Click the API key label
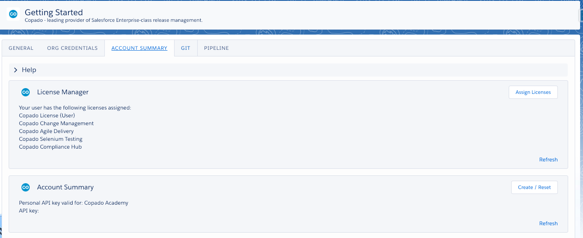The image size is (583, 238). coord(28,211)
